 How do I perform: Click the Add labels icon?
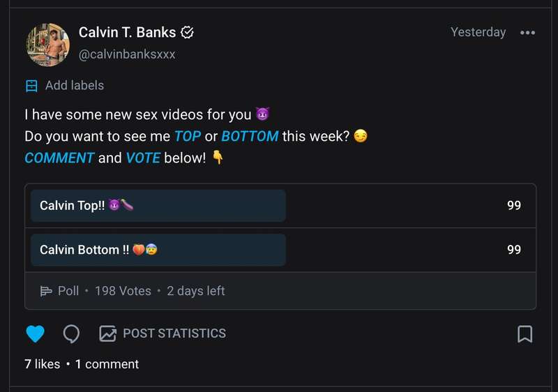(x=31, y=86)
